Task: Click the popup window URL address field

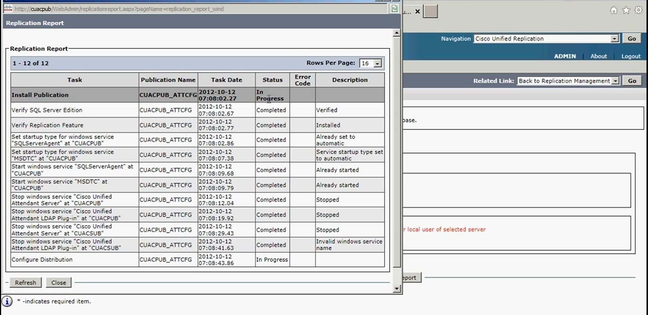Action: click(201, 9)
